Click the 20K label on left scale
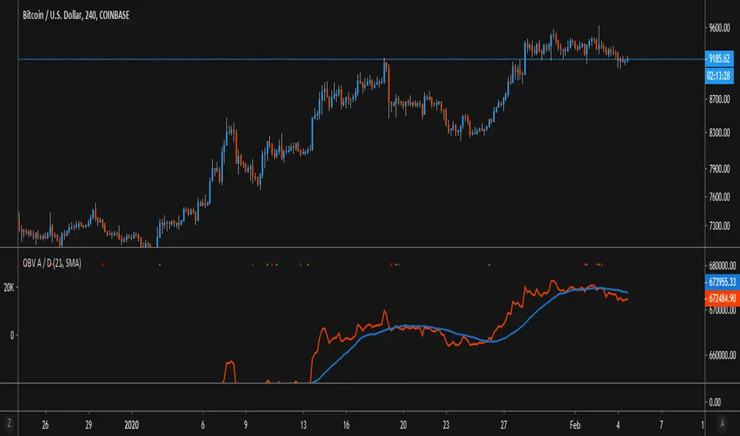The width and height of the screenshot is (740, 436). click(x=10, y=287)
